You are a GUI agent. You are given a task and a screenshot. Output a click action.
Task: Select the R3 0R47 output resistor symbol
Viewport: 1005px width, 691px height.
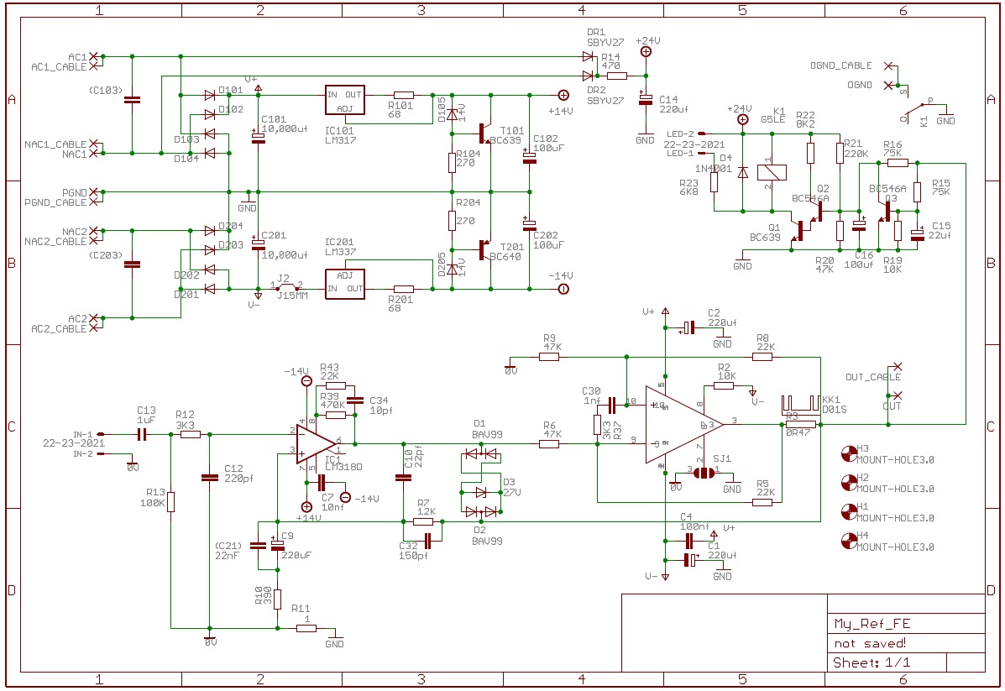pos(801,424)
